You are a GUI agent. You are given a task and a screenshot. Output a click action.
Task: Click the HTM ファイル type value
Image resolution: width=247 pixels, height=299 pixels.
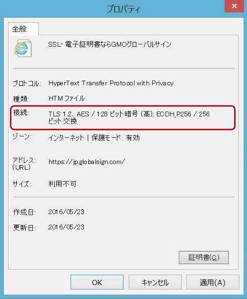(67, 98)
